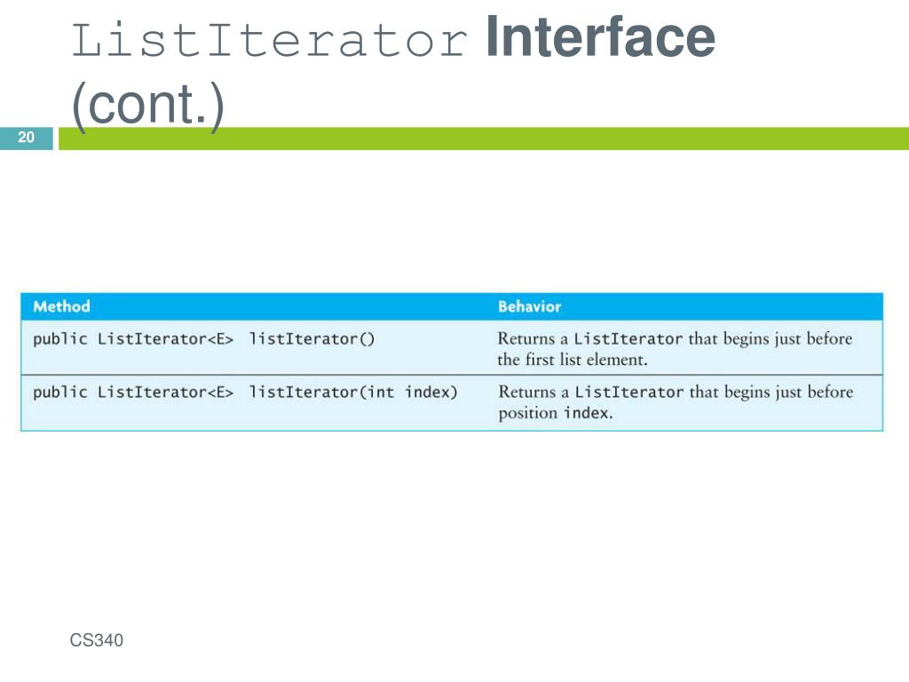Click the (cont.) title text

148,105
